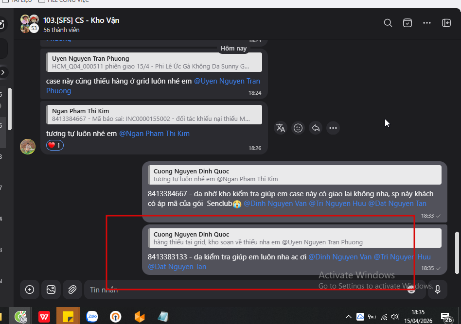This screenshot has height=324, width=461.
Task: Open Sticky Notes from the taskbar
Action: (68, 317)
